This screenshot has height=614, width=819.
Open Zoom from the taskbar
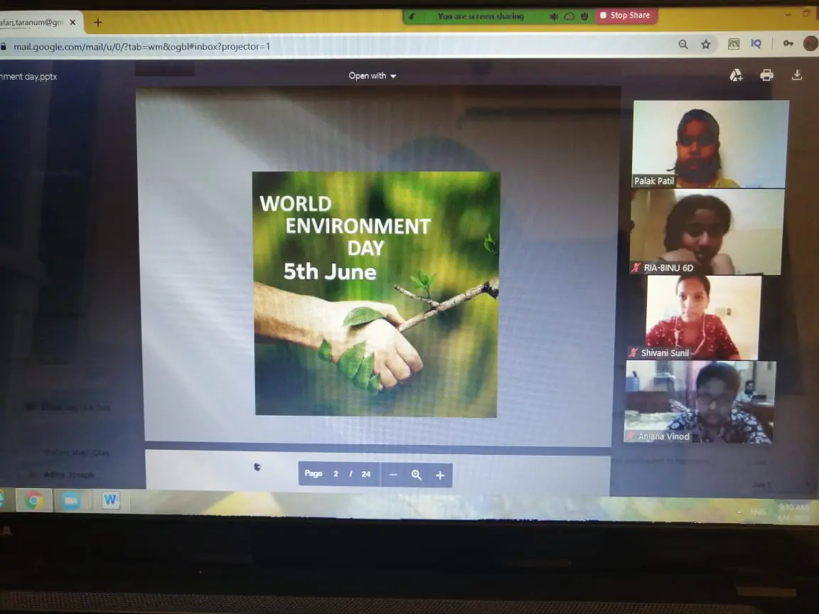click(x=70, y=501)
